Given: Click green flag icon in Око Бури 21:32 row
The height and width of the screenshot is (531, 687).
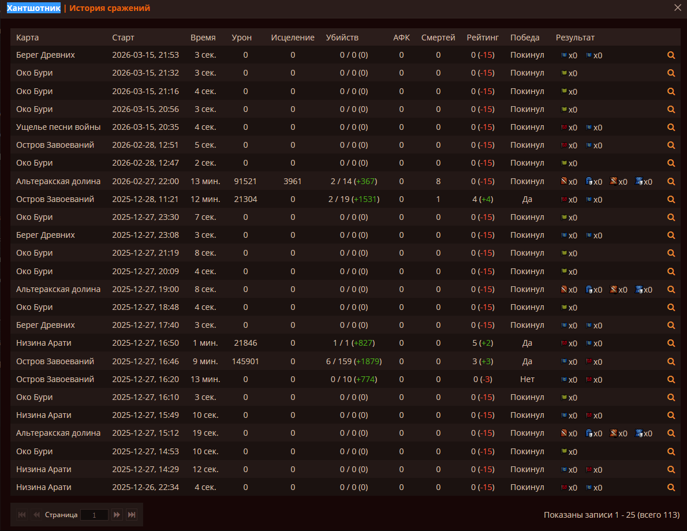Looking at the screenshot, I should pos(564,73).
